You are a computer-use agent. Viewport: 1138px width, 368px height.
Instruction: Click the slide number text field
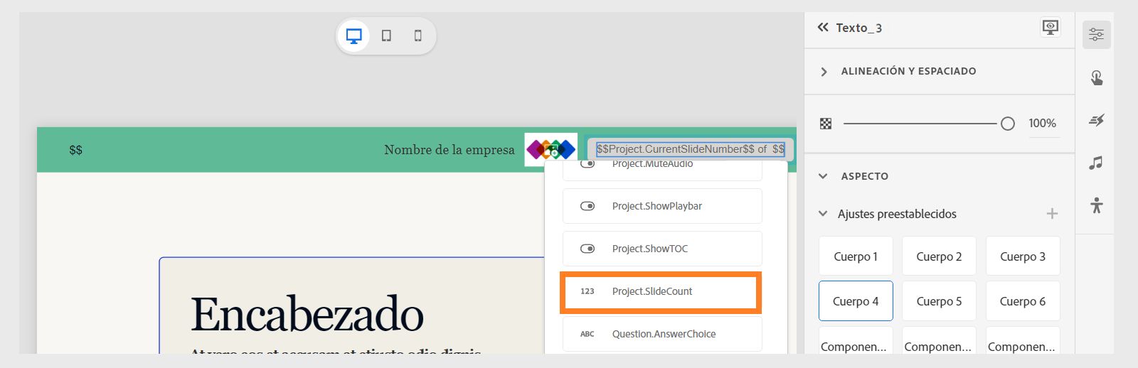pos(690,149)
